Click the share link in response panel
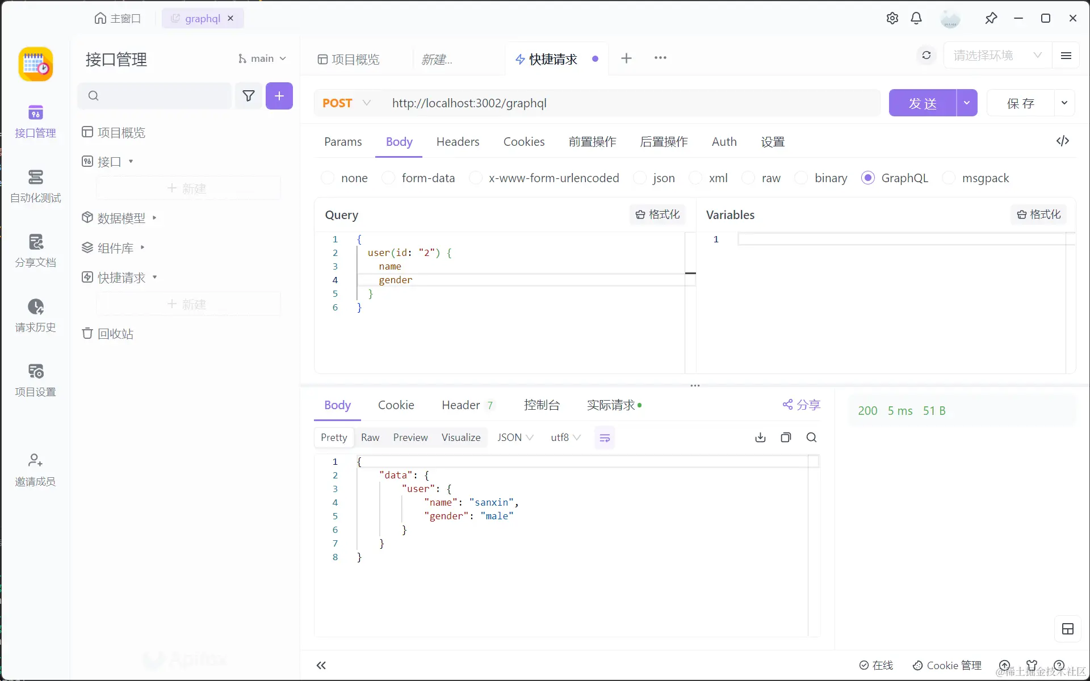This screenshot has height=681, width=1090. (801, 405)
